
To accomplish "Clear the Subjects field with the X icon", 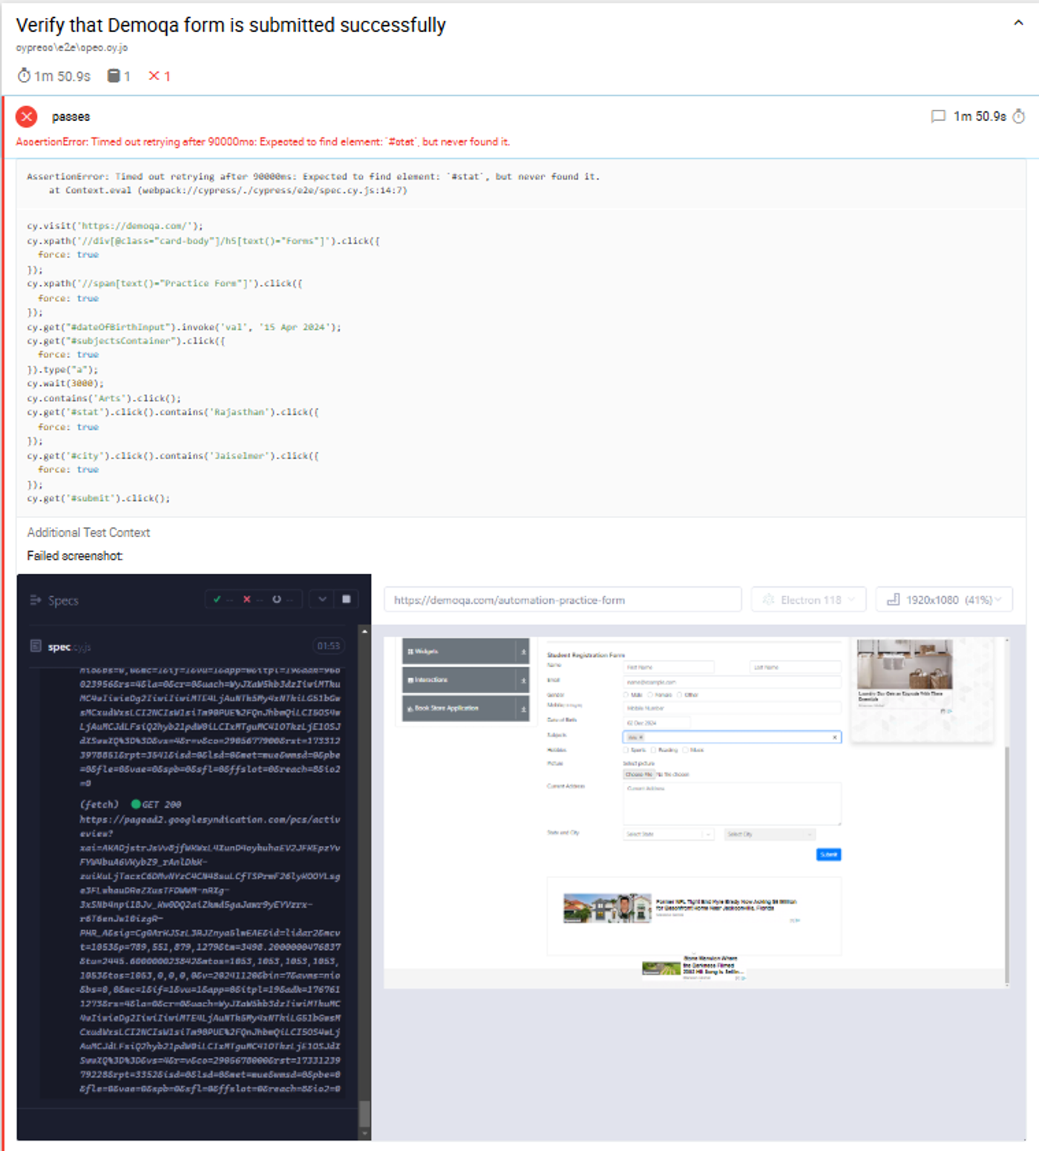I will (x=834, y=737).
